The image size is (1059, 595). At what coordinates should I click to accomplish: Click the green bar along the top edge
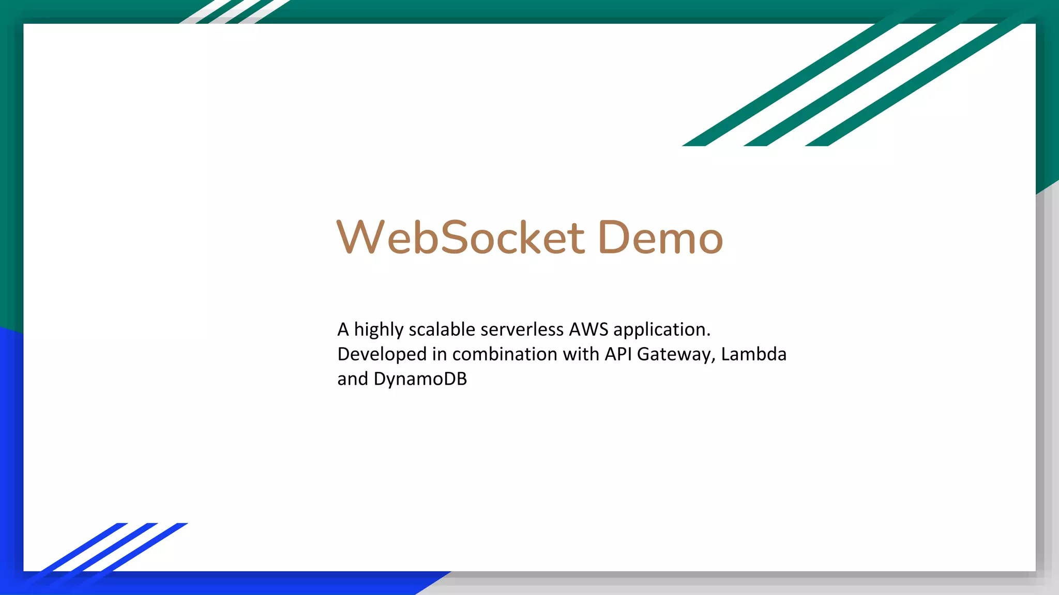(517, 10)
